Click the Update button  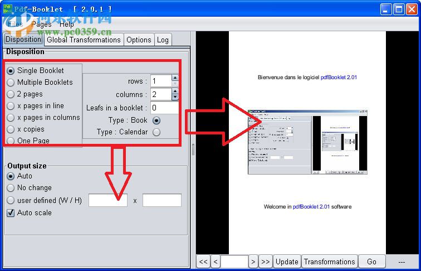287,262
